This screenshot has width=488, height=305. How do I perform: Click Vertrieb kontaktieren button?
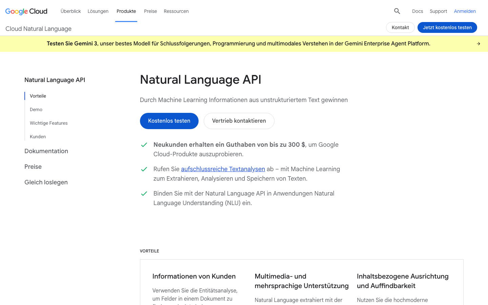[x=239, y=121]
